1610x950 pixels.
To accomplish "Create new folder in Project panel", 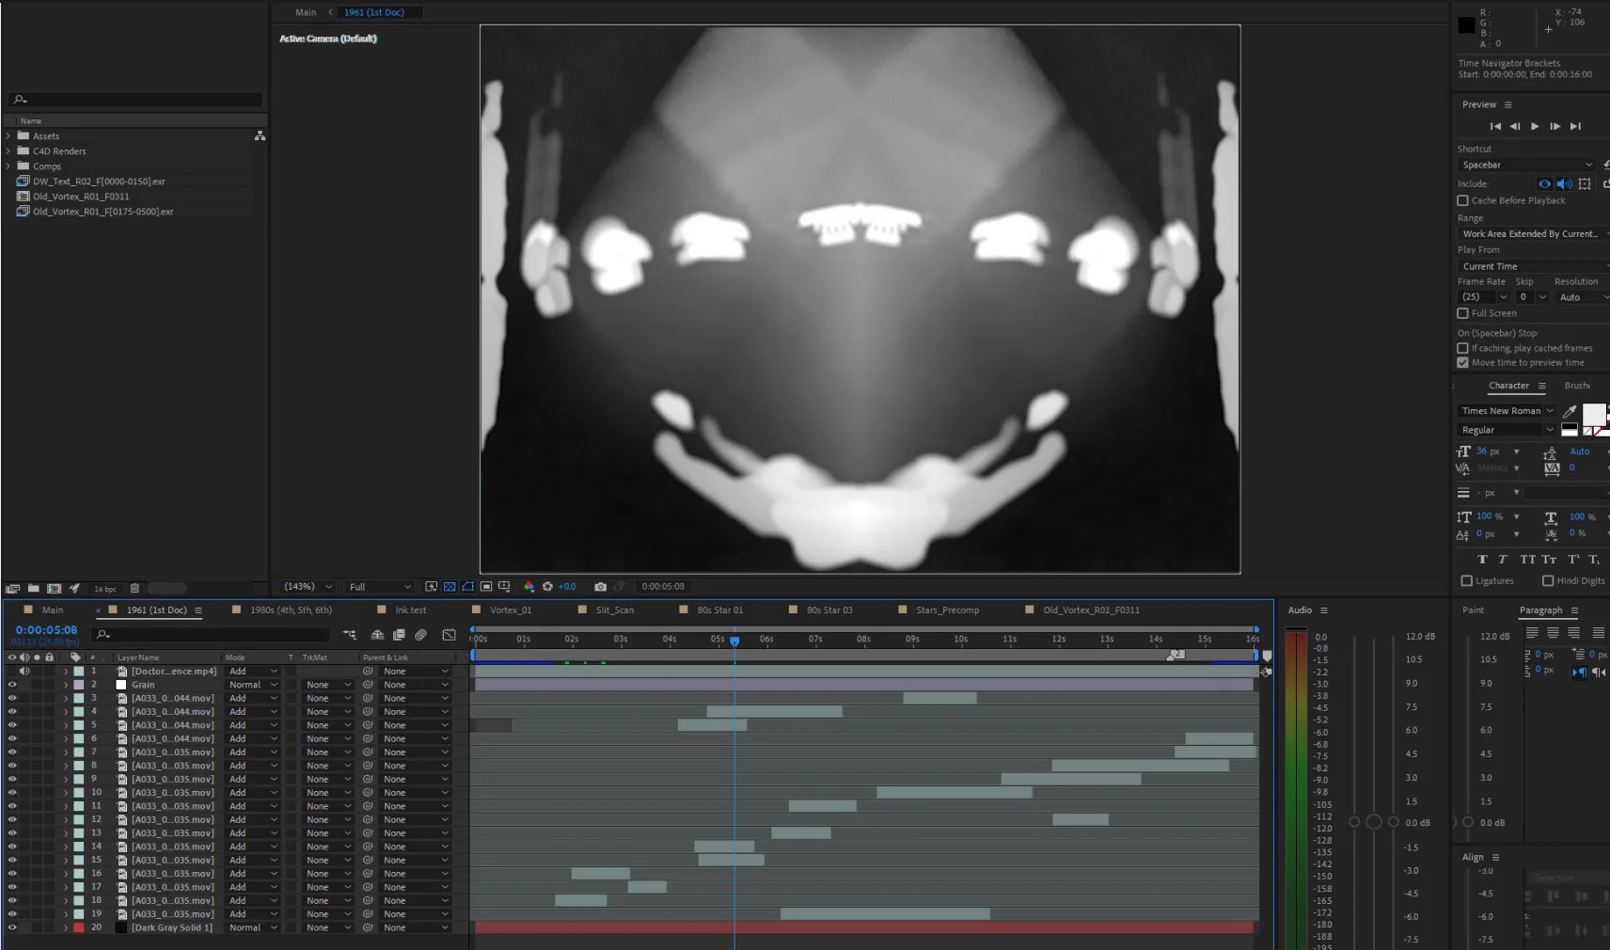I will pos(33,589).
